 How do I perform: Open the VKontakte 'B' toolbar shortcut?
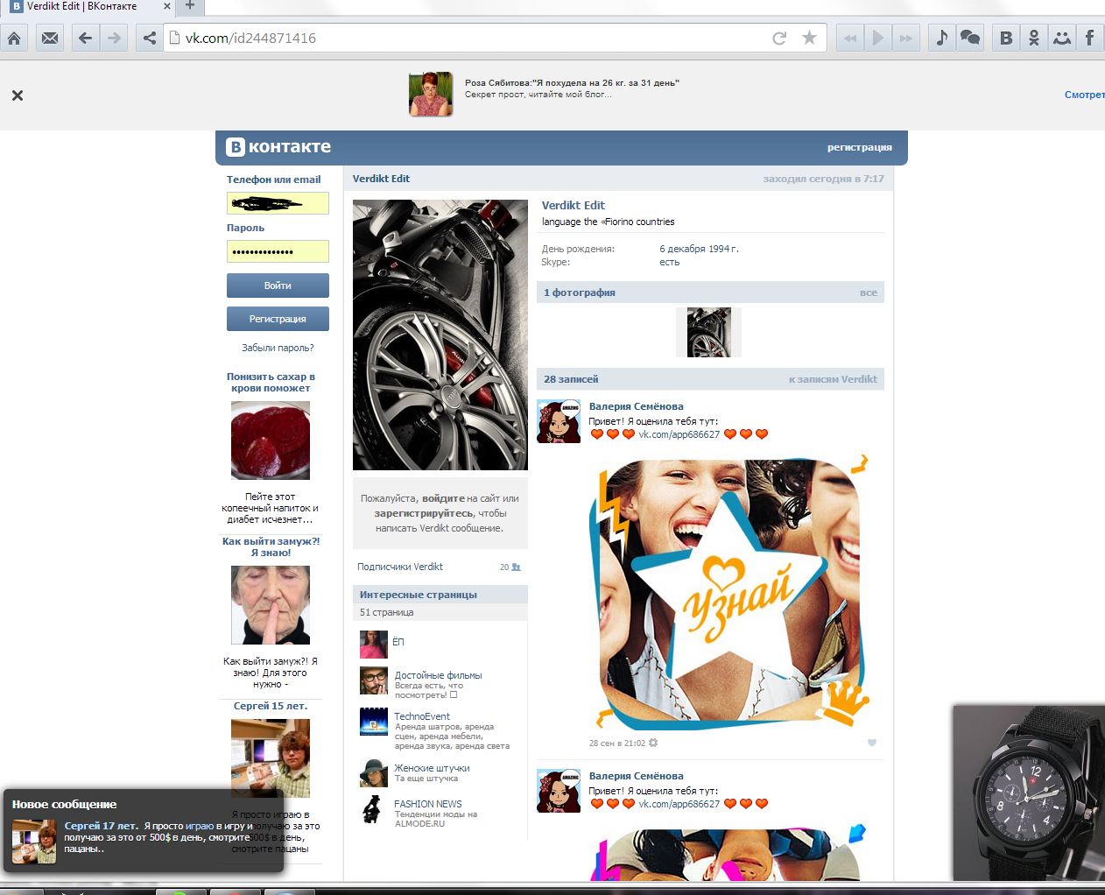pos(1006,38)
